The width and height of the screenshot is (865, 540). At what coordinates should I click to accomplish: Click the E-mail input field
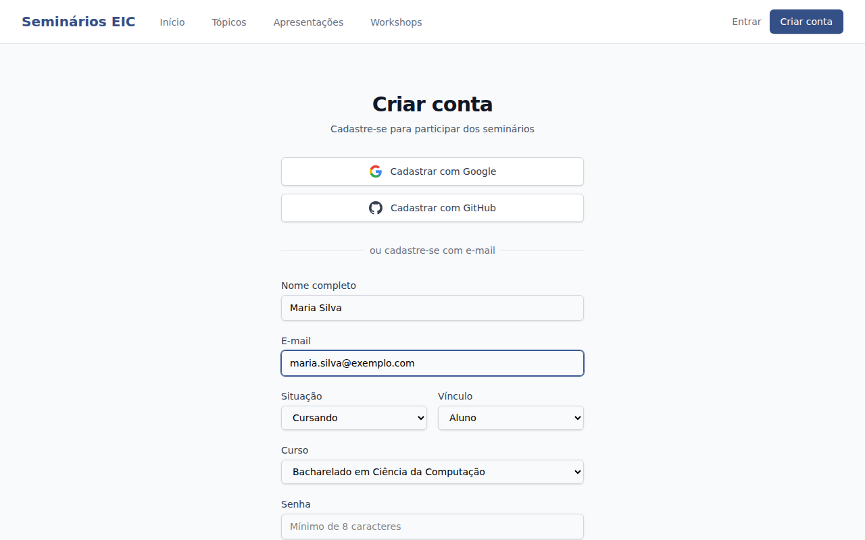pos(432,363)
